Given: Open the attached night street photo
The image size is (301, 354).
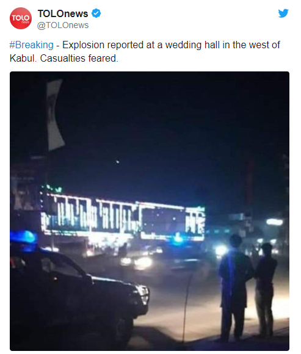Looking at the screenshot, I should point(150,211).
